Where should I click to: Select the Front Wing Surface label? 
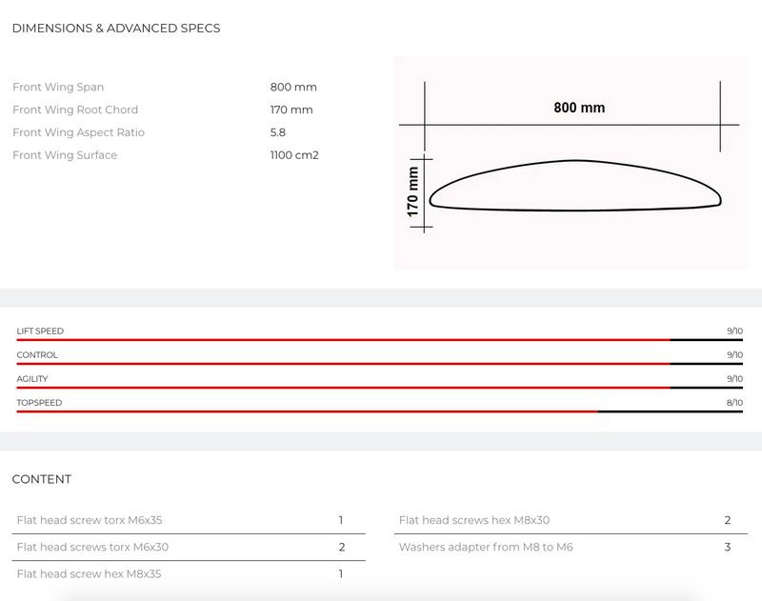pos(65,155)
